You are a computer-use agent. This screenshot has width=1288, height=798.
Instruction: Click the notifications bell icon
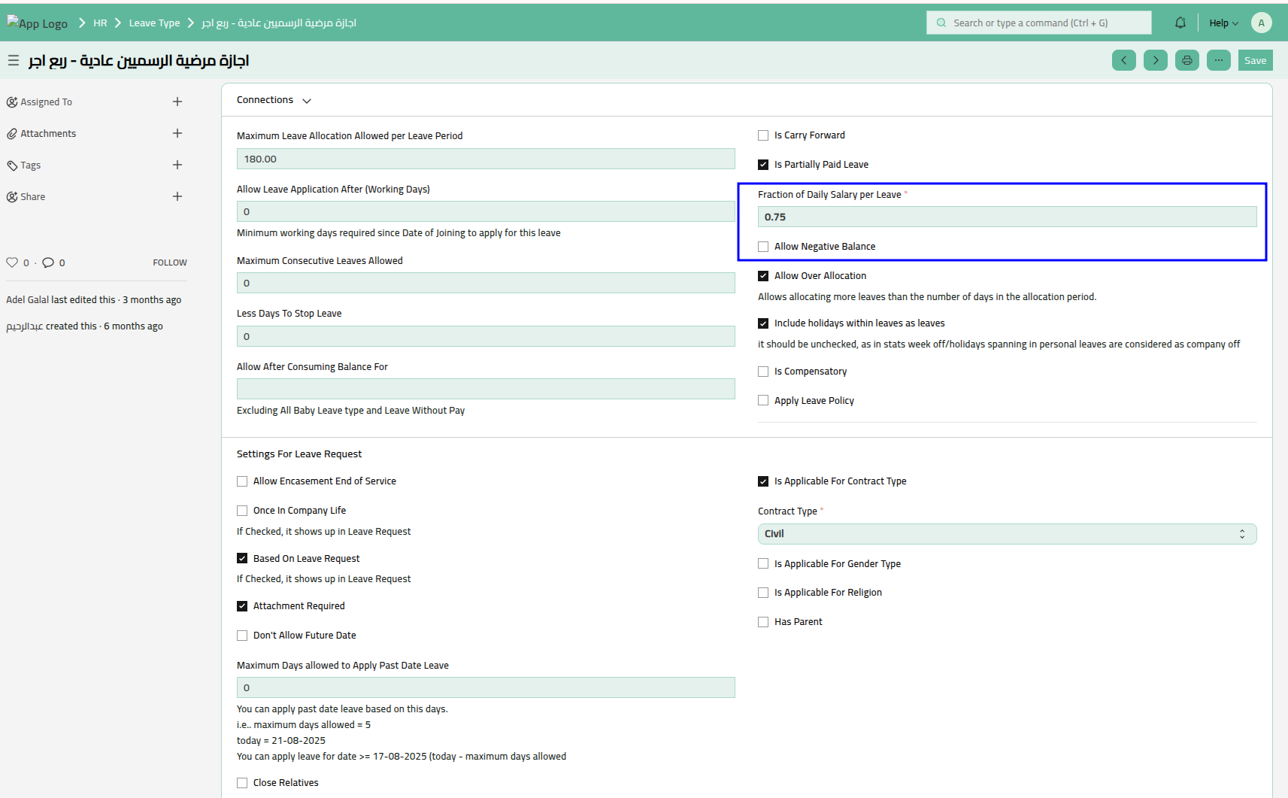(1180, 23)
